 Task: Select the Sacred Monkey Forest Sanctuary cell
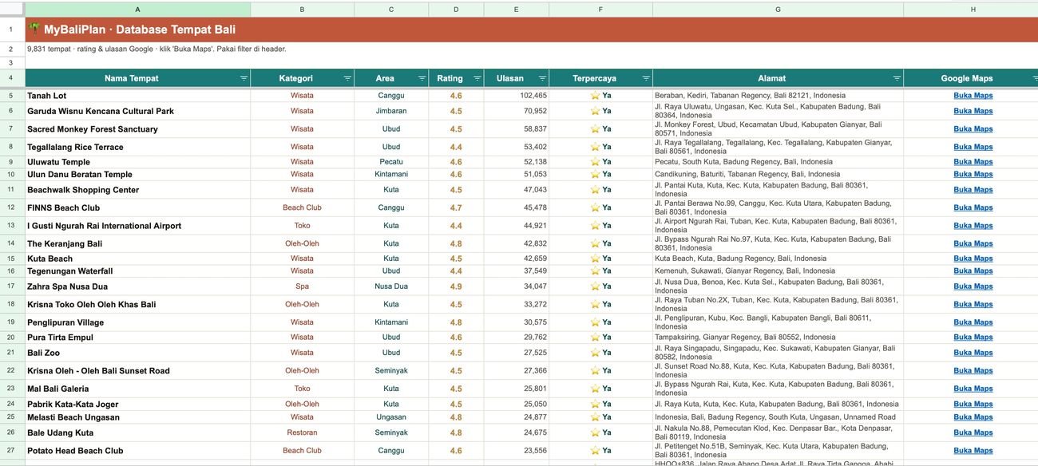[x=137, y=129]
